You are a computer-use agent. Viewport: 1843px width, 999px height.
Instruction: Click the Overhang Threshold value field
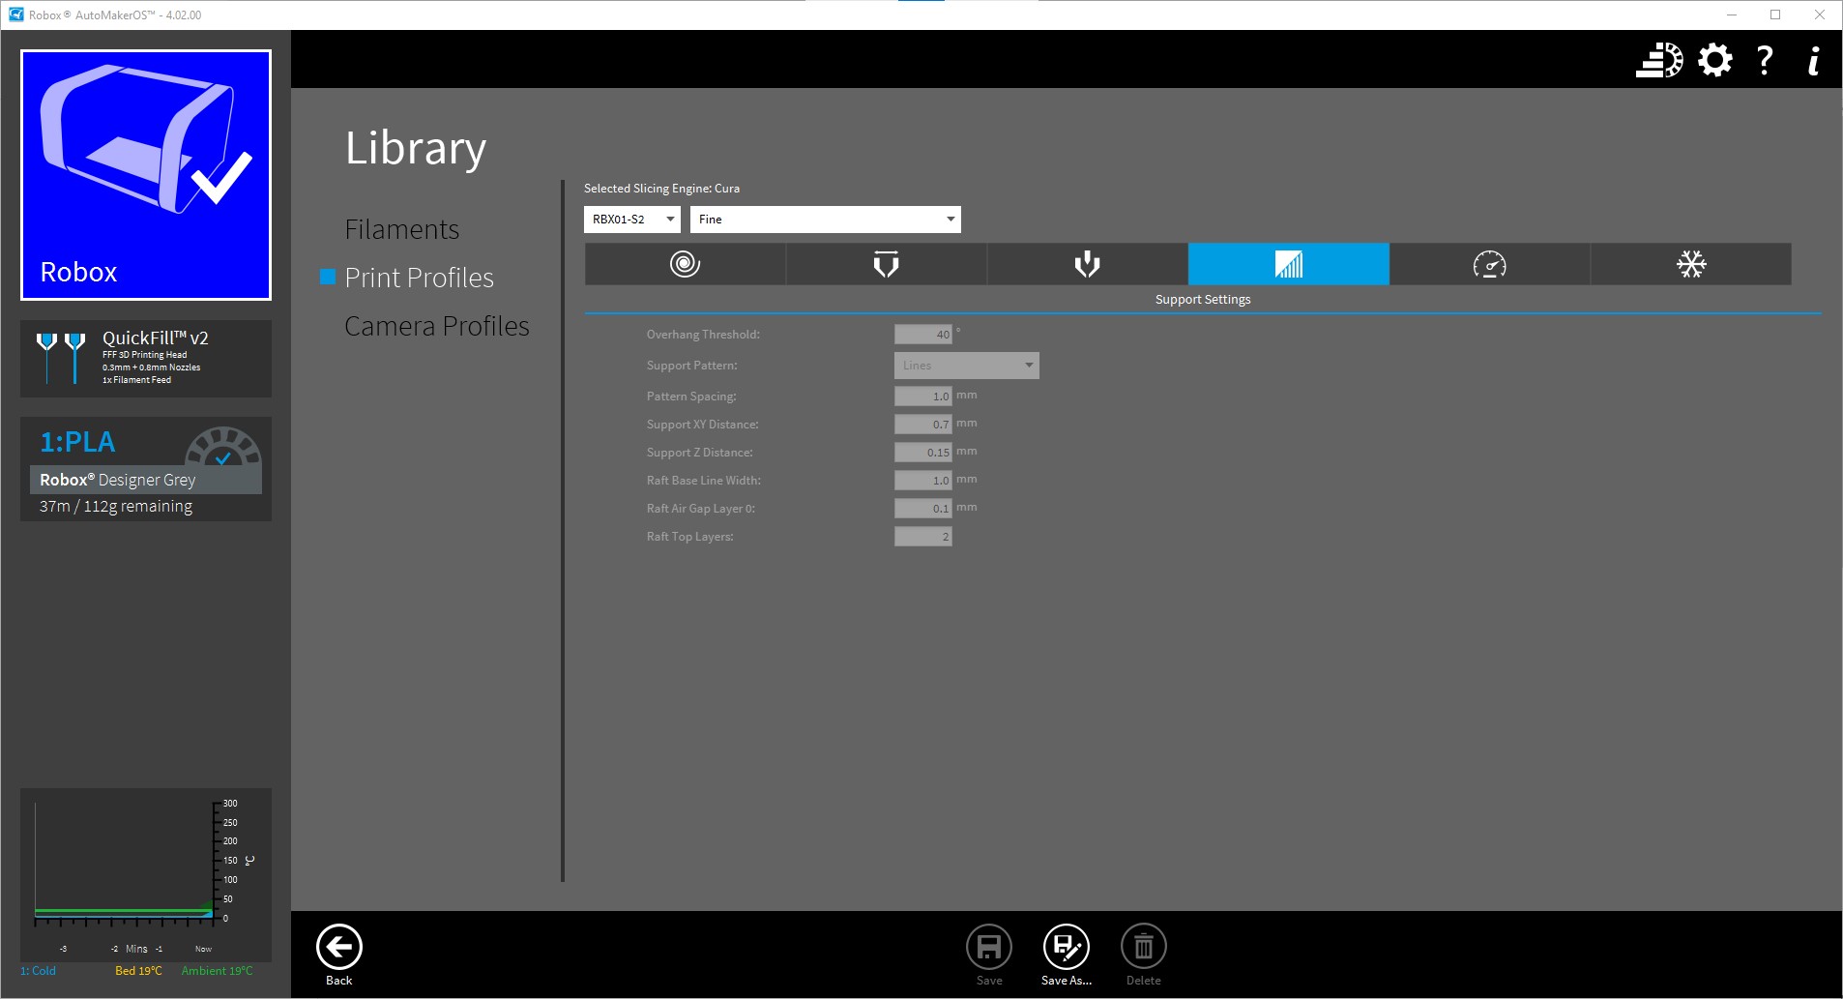point(922,335)
